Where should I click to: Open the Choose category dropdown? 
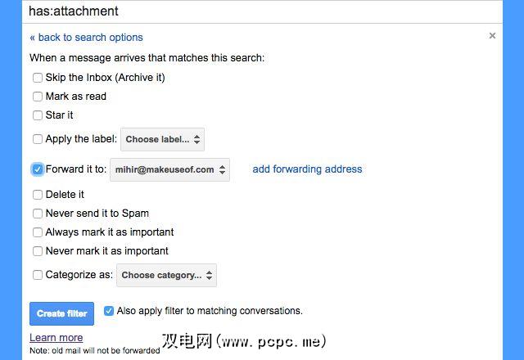pyautogui.click(x=166, y=275)
